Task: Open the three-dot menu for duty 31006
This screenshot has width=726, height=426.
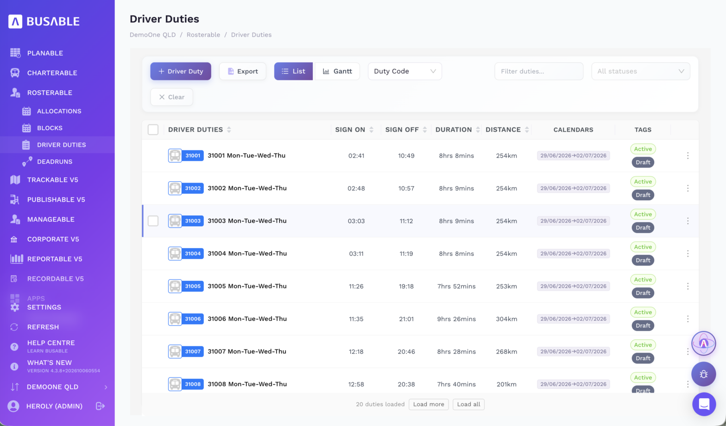Action: pyautogui.click(x=688, y=319)
